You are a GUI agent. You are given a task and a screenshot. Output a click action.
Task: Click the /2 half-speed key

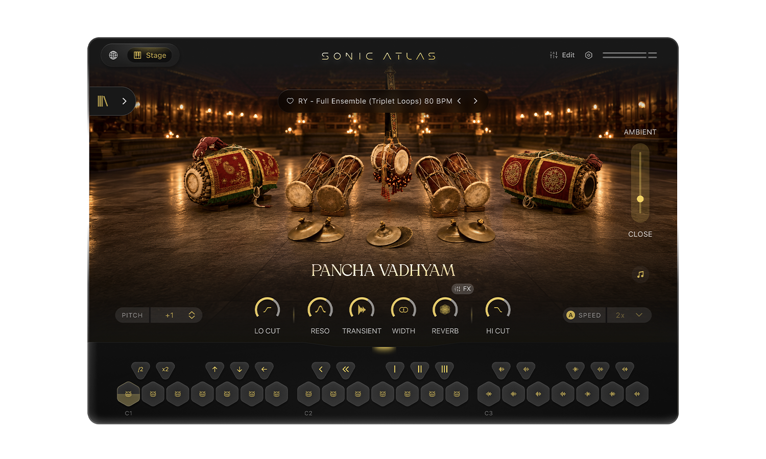(x=140, y=369)
